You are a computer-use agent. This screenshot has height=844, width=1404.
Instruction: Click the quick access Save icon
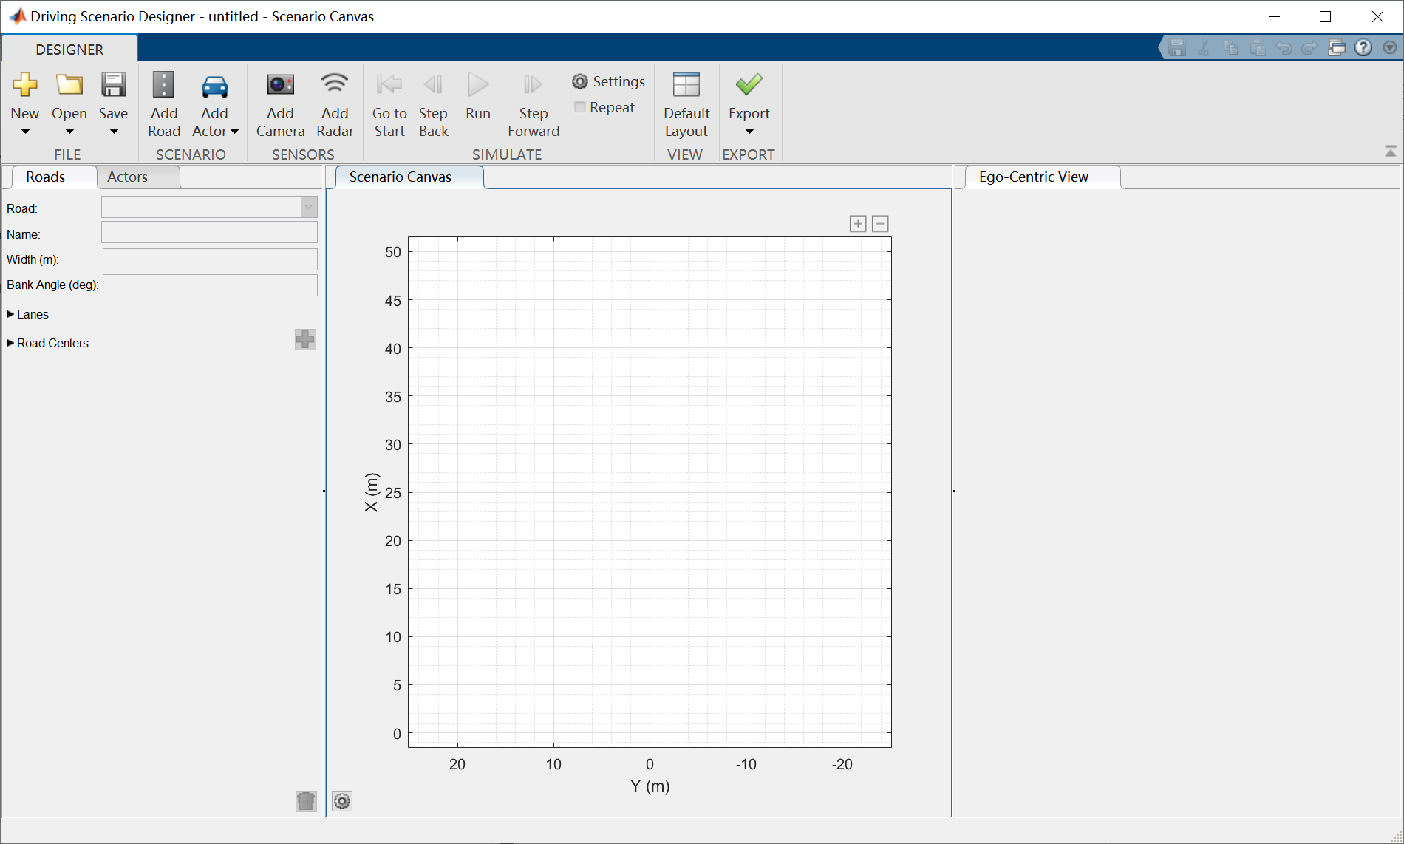point(1177,48)
